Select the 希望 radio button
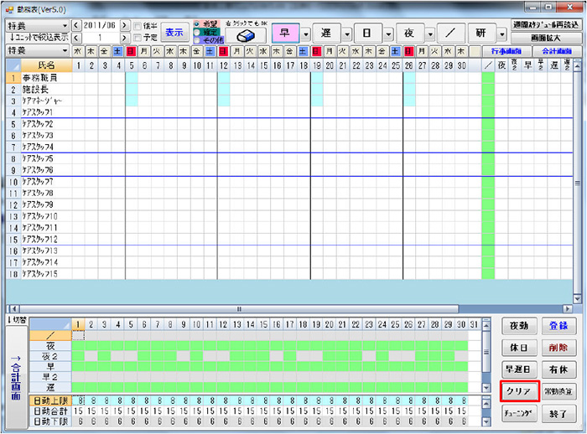The height and width of the screenshot is (434, 587). coord(196,24)
